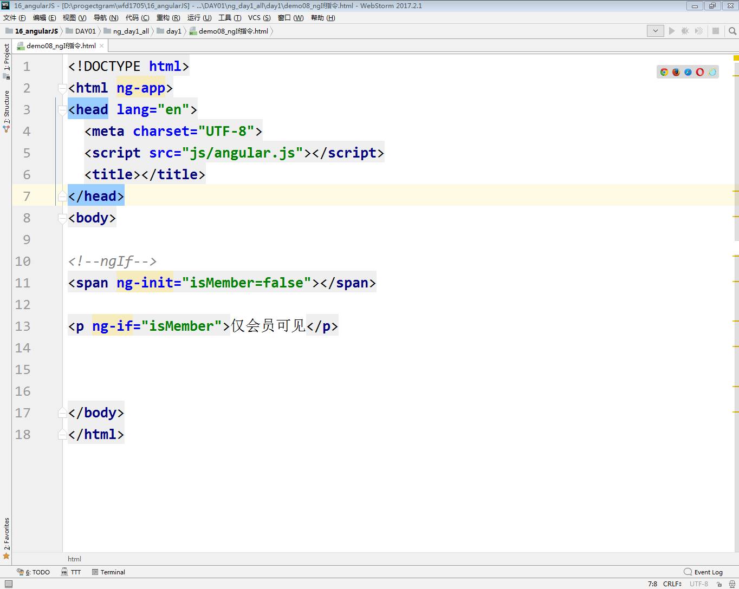Screen dimensions: 739x589
Task: Click the inspections Hector icon
Action: pos(732,584)
